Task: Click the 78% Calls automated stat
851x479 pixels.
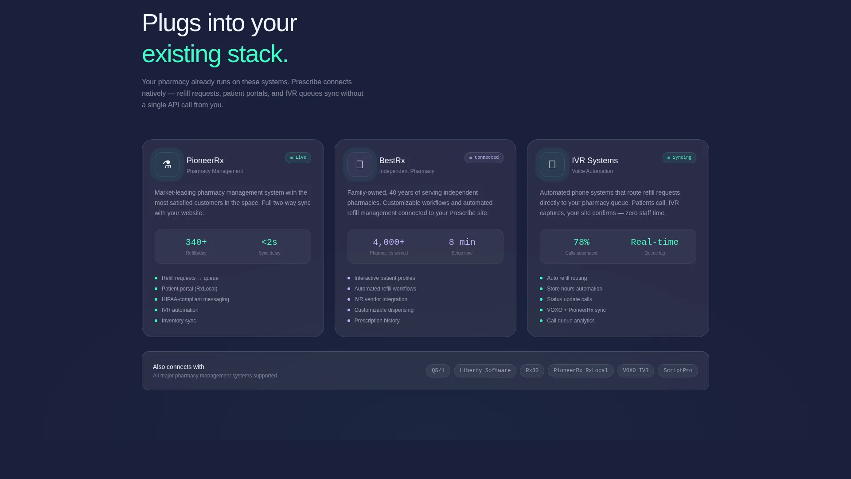Action: [582, 247]
